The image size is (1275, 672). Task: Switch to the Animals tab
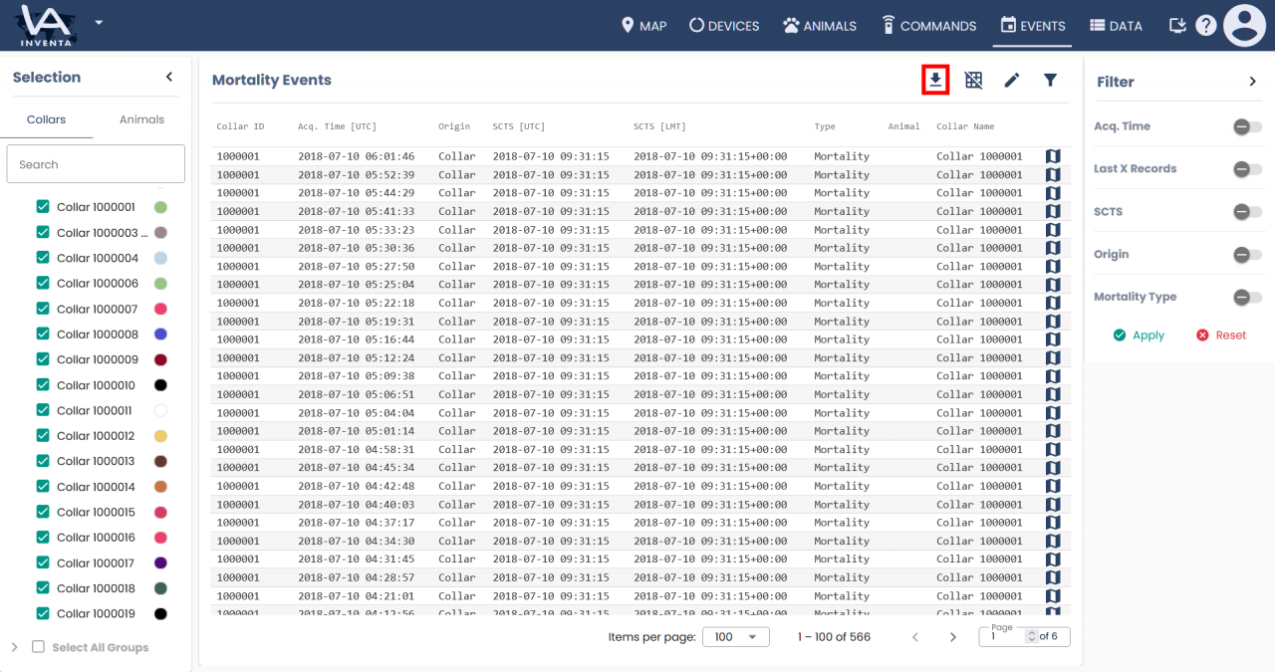(141, 119)
